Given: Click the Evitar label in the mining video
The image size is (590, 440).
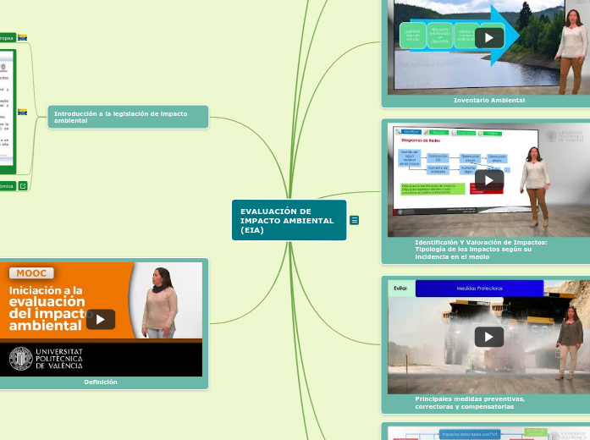Looking at the screenshot, I should point(400,289).
